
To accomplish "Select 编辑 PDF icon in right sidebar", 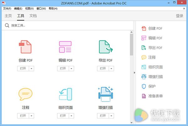I will pyautogui.click(x=144, y=38).
